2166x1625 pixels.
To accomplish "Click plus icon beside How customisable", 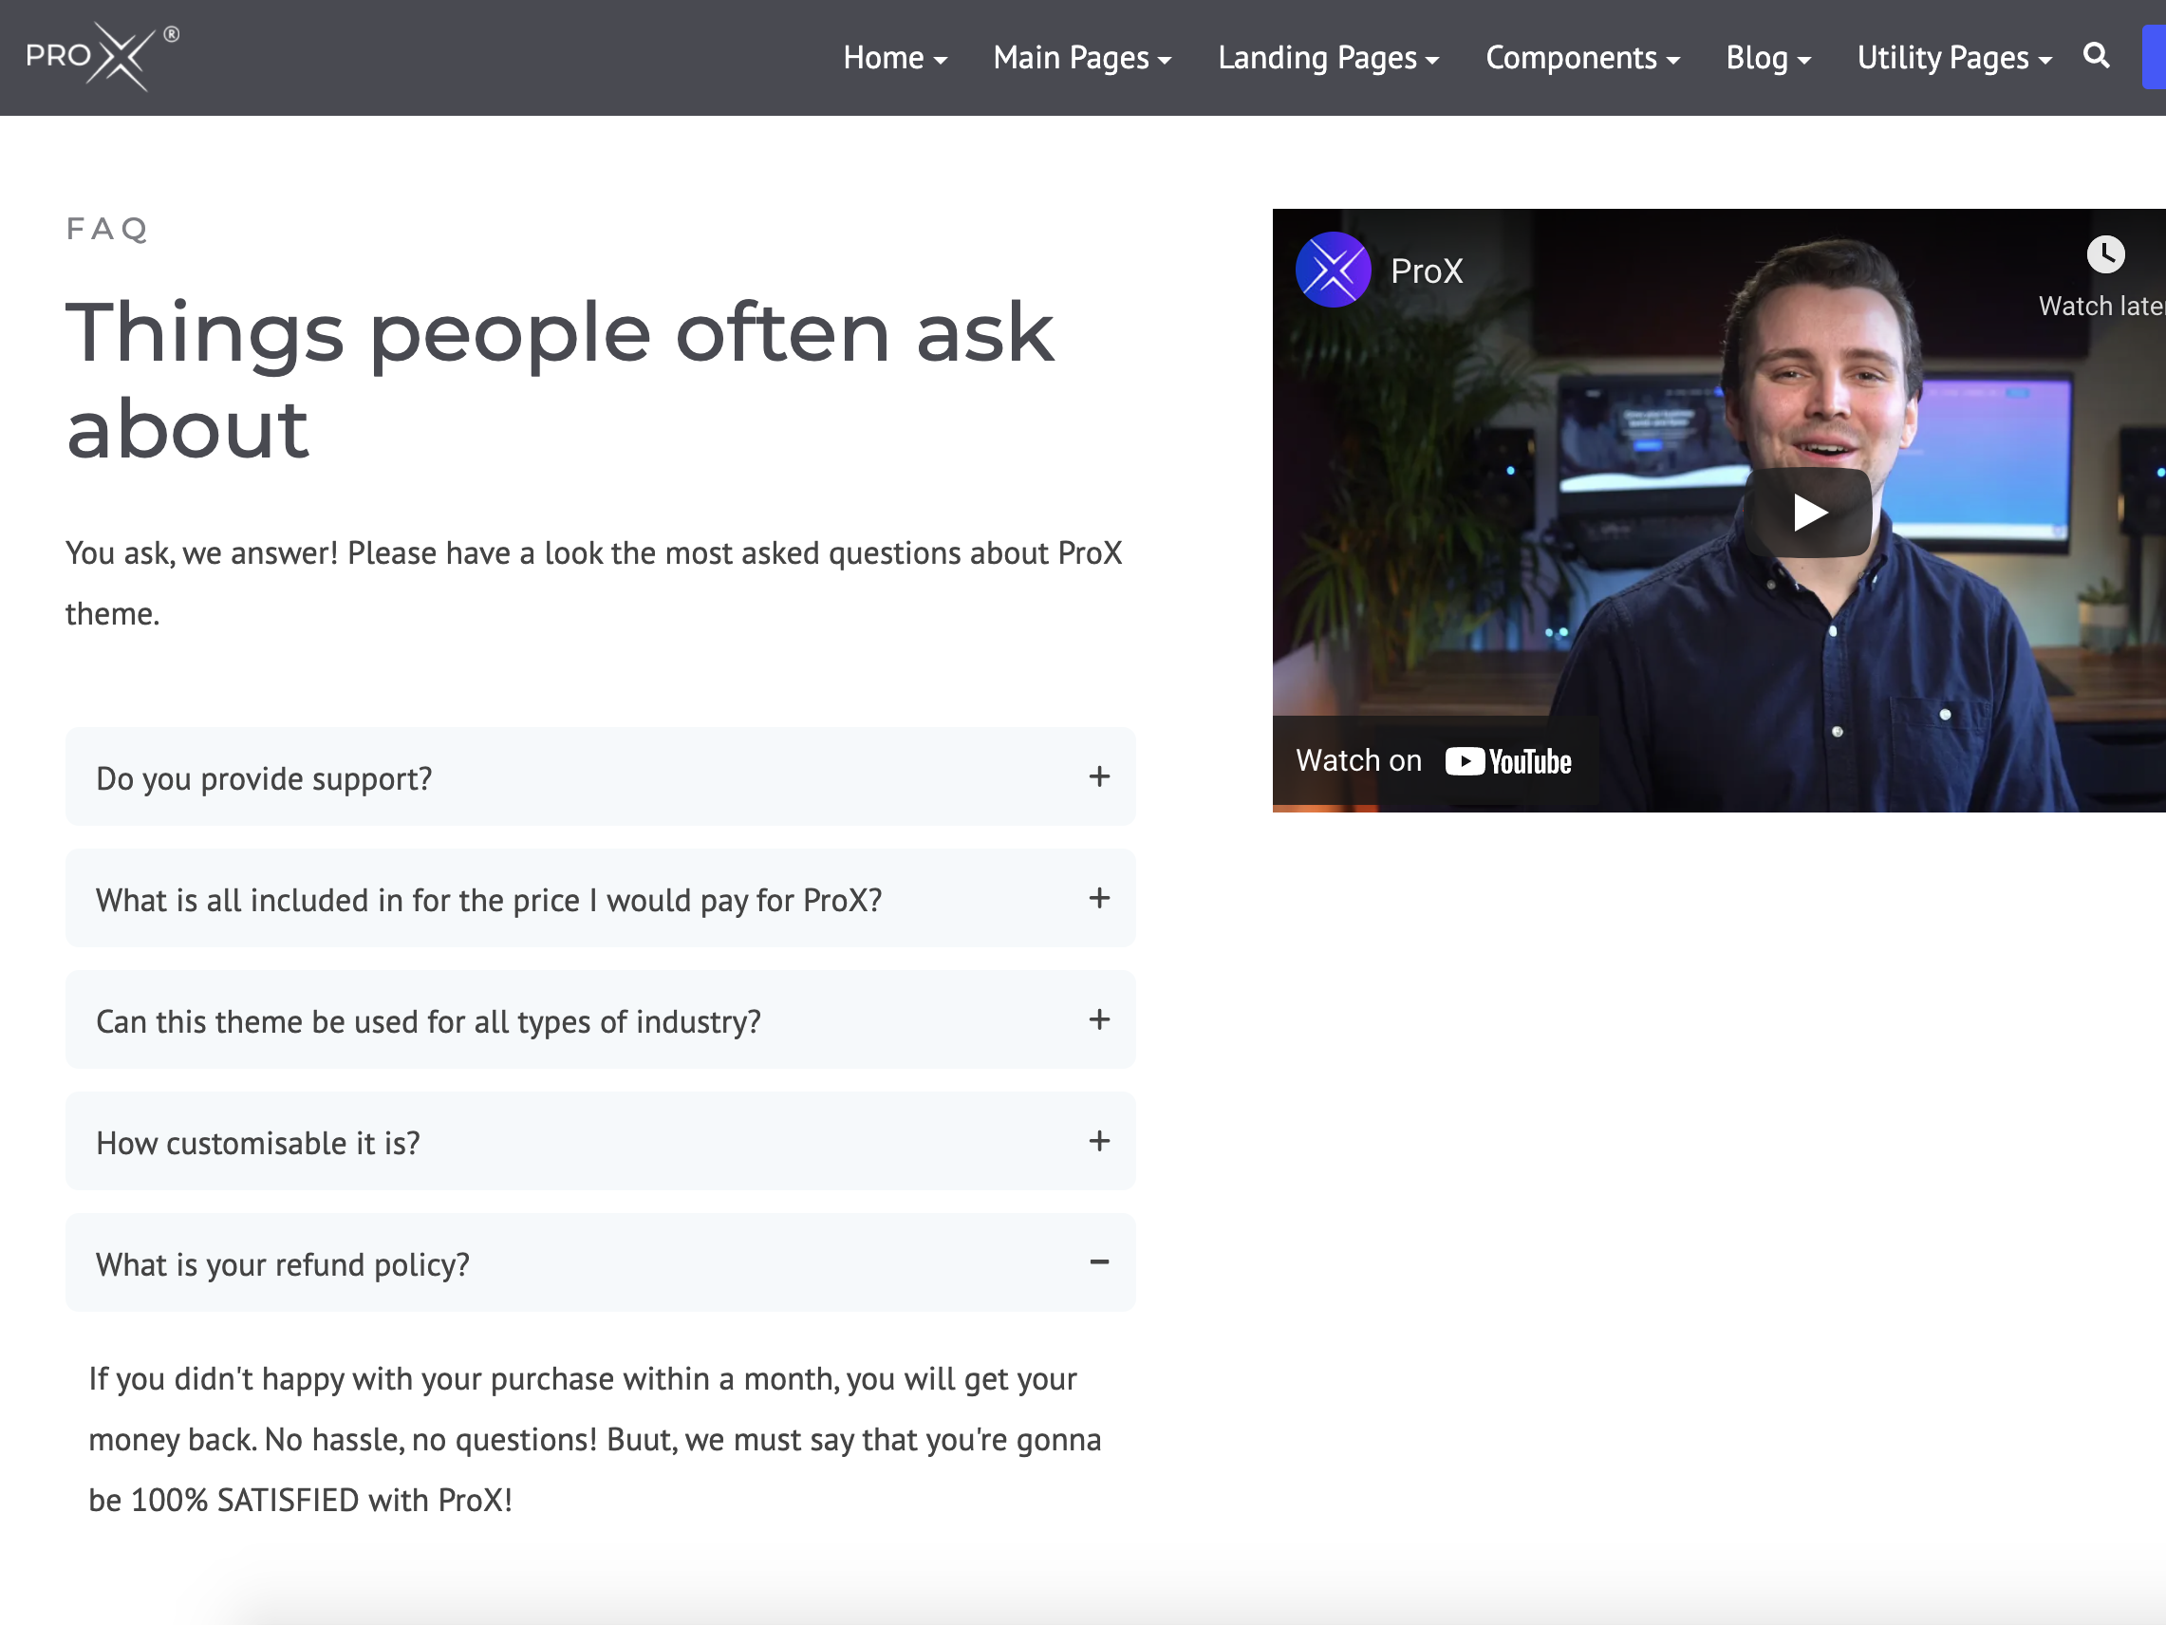I will pyautogui.click(x=1099, y=1141).
